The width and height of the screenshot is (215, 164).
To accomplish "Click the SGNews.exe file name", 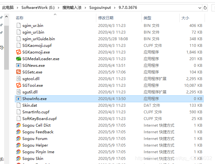I will click(33, 65).
